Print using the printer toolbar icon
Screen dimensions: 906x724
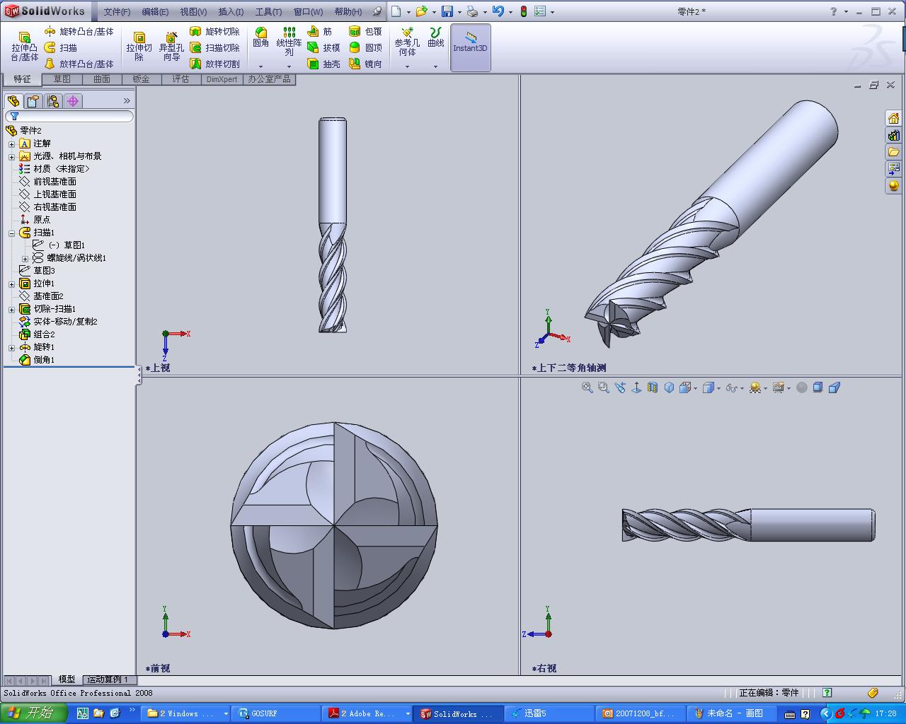pos(472,11)
